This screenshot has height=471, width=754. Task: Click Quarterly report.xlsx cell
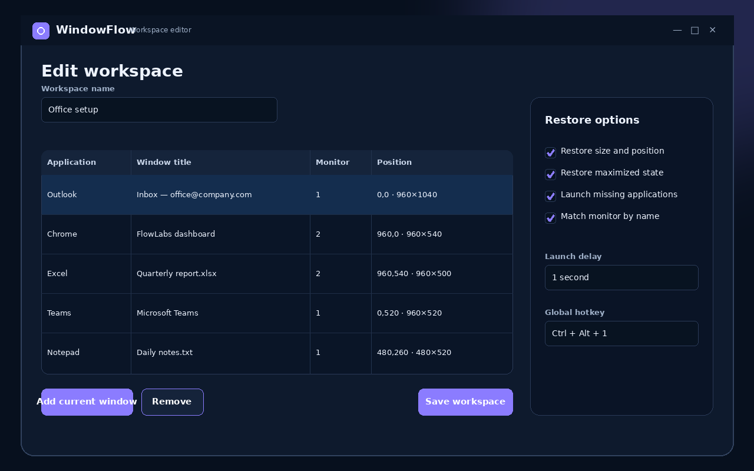[x=220, y=274]
